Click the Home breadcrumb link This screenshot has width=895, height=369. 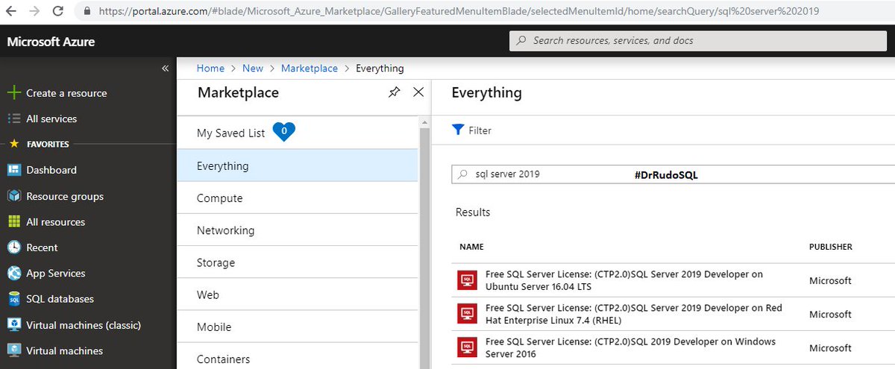210,68
